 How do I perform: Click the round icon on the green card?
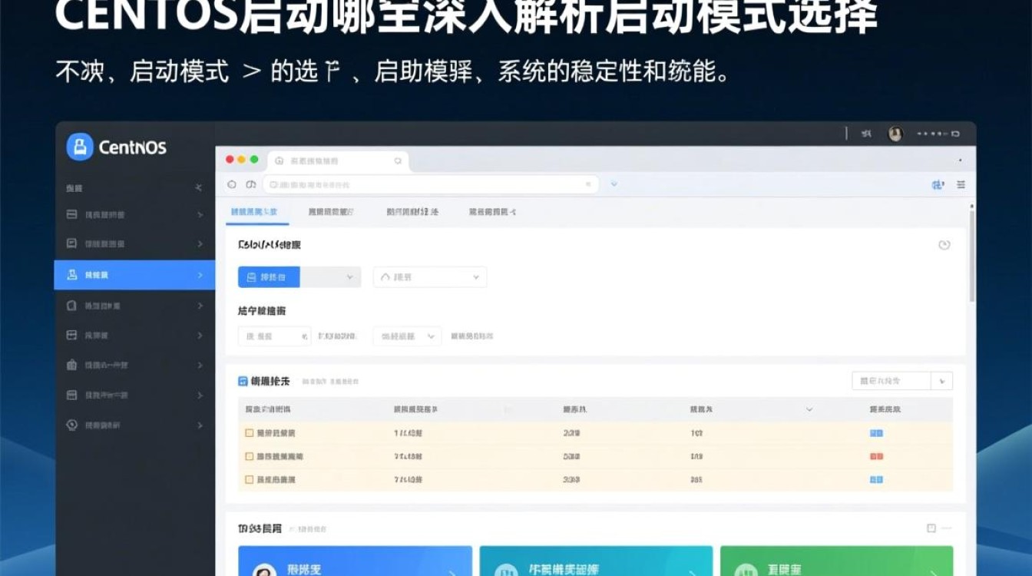coord(746,570)
